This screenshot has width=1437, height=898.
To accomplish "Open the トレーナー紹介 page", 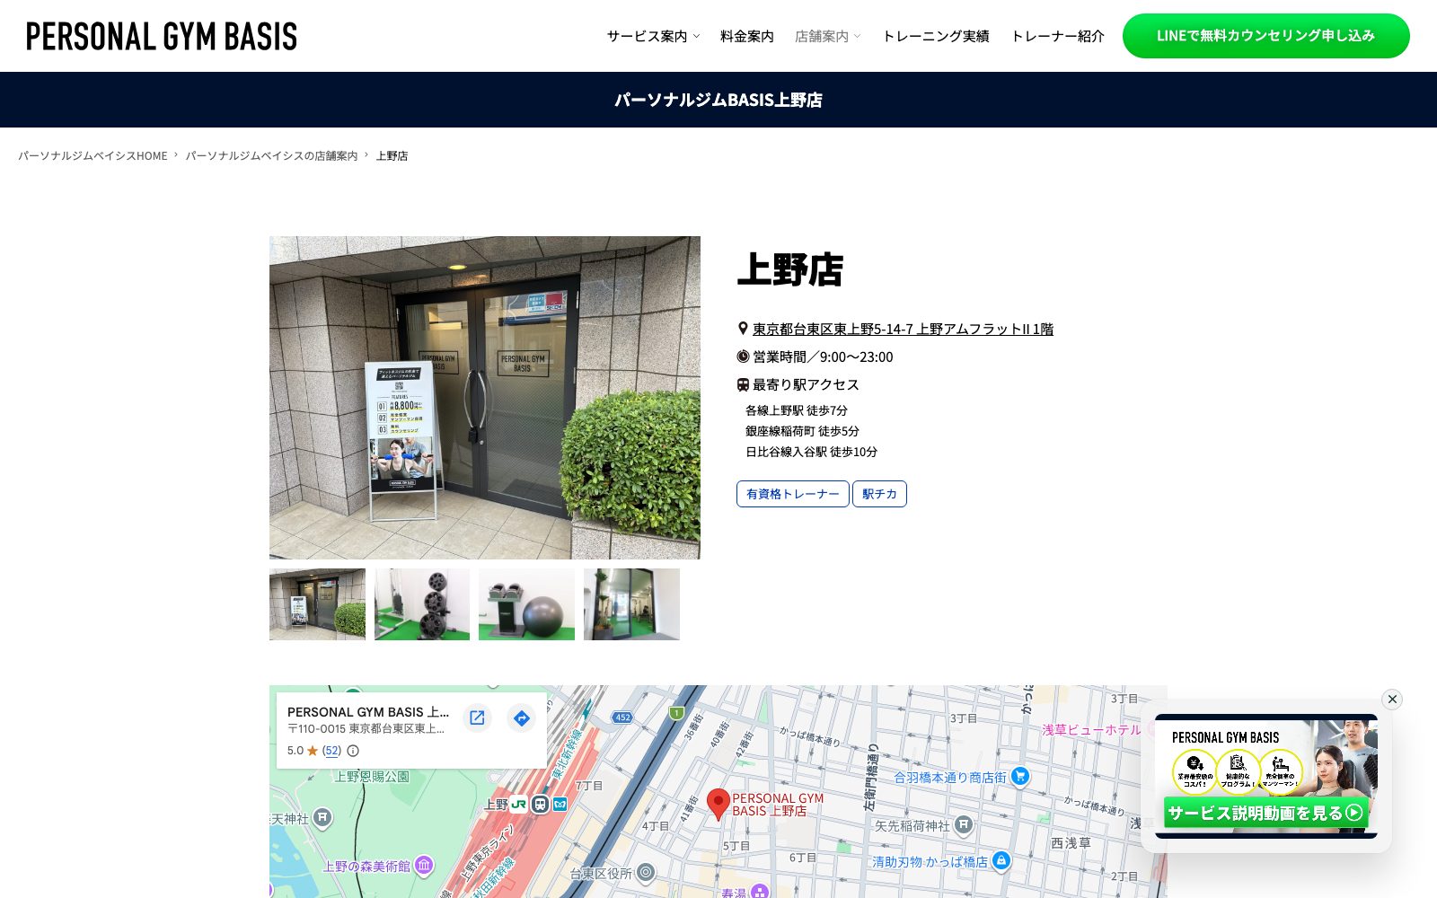I will coord(1057,36).
